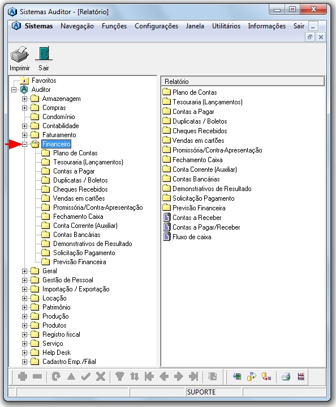Click the red chart icon in bottom toolbar
336x407 pixels.
301,376
